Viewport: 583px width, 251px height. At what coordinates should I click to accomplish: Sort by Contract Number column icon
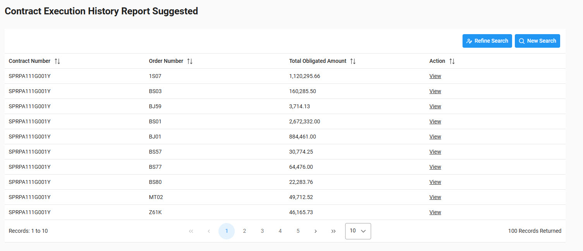(x=57, y=61)
